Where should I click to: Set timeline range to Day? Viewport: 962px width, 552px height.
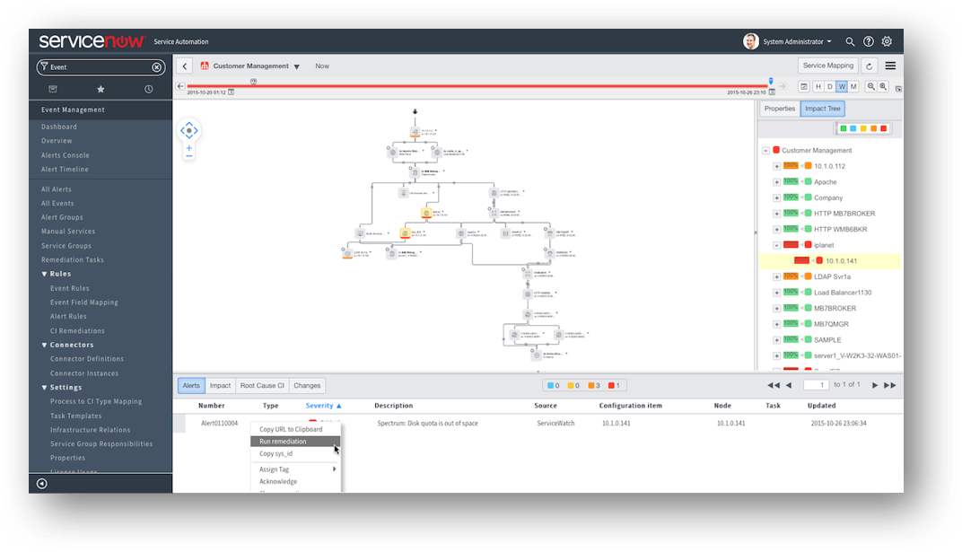(829, 86)
